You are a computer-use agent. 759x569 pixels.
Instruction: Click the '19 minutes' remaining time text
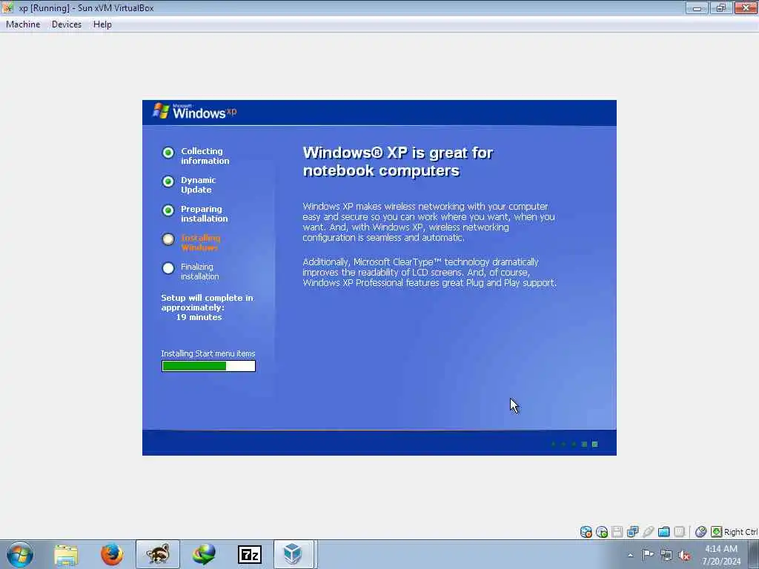click(x=199, y=317)
